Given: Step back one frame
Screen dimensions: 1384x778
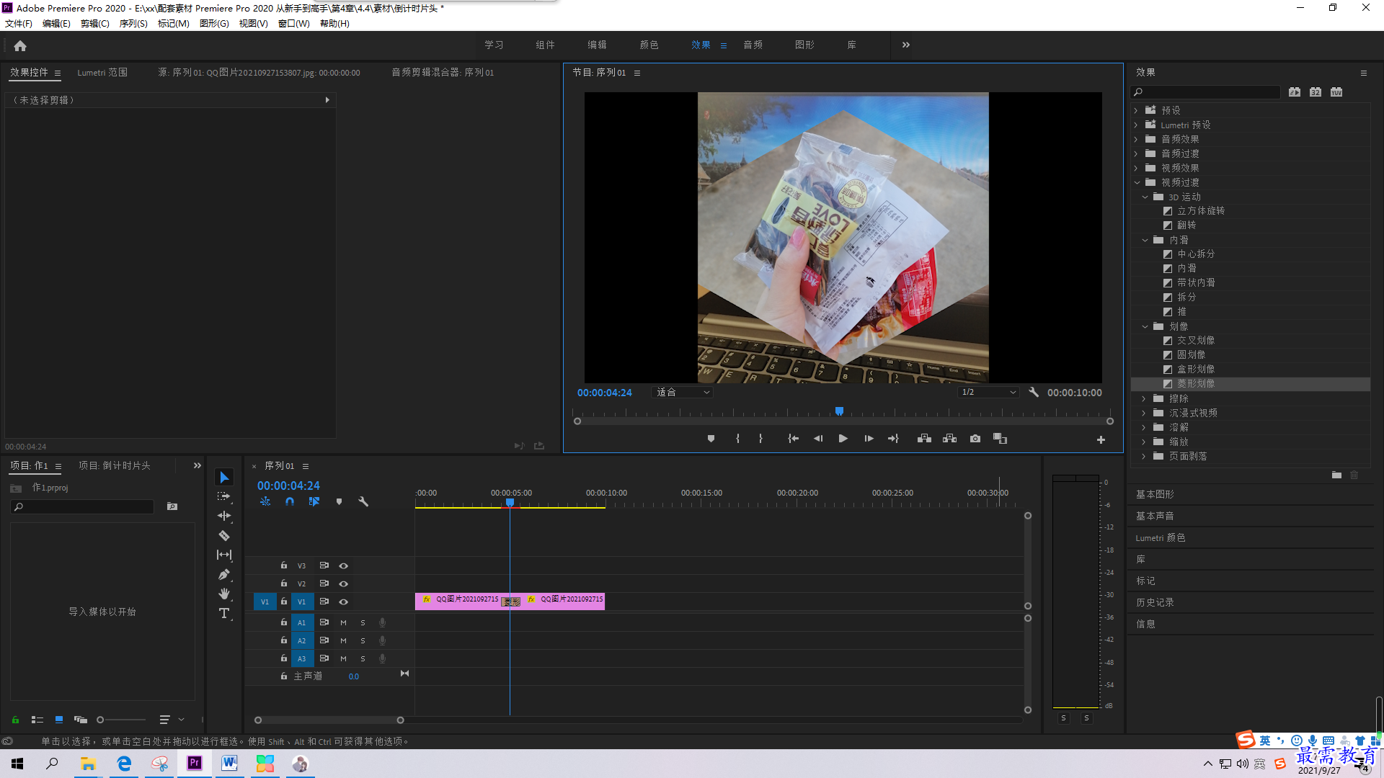Looking at the screenshot, I should click(x=818, y=439).
